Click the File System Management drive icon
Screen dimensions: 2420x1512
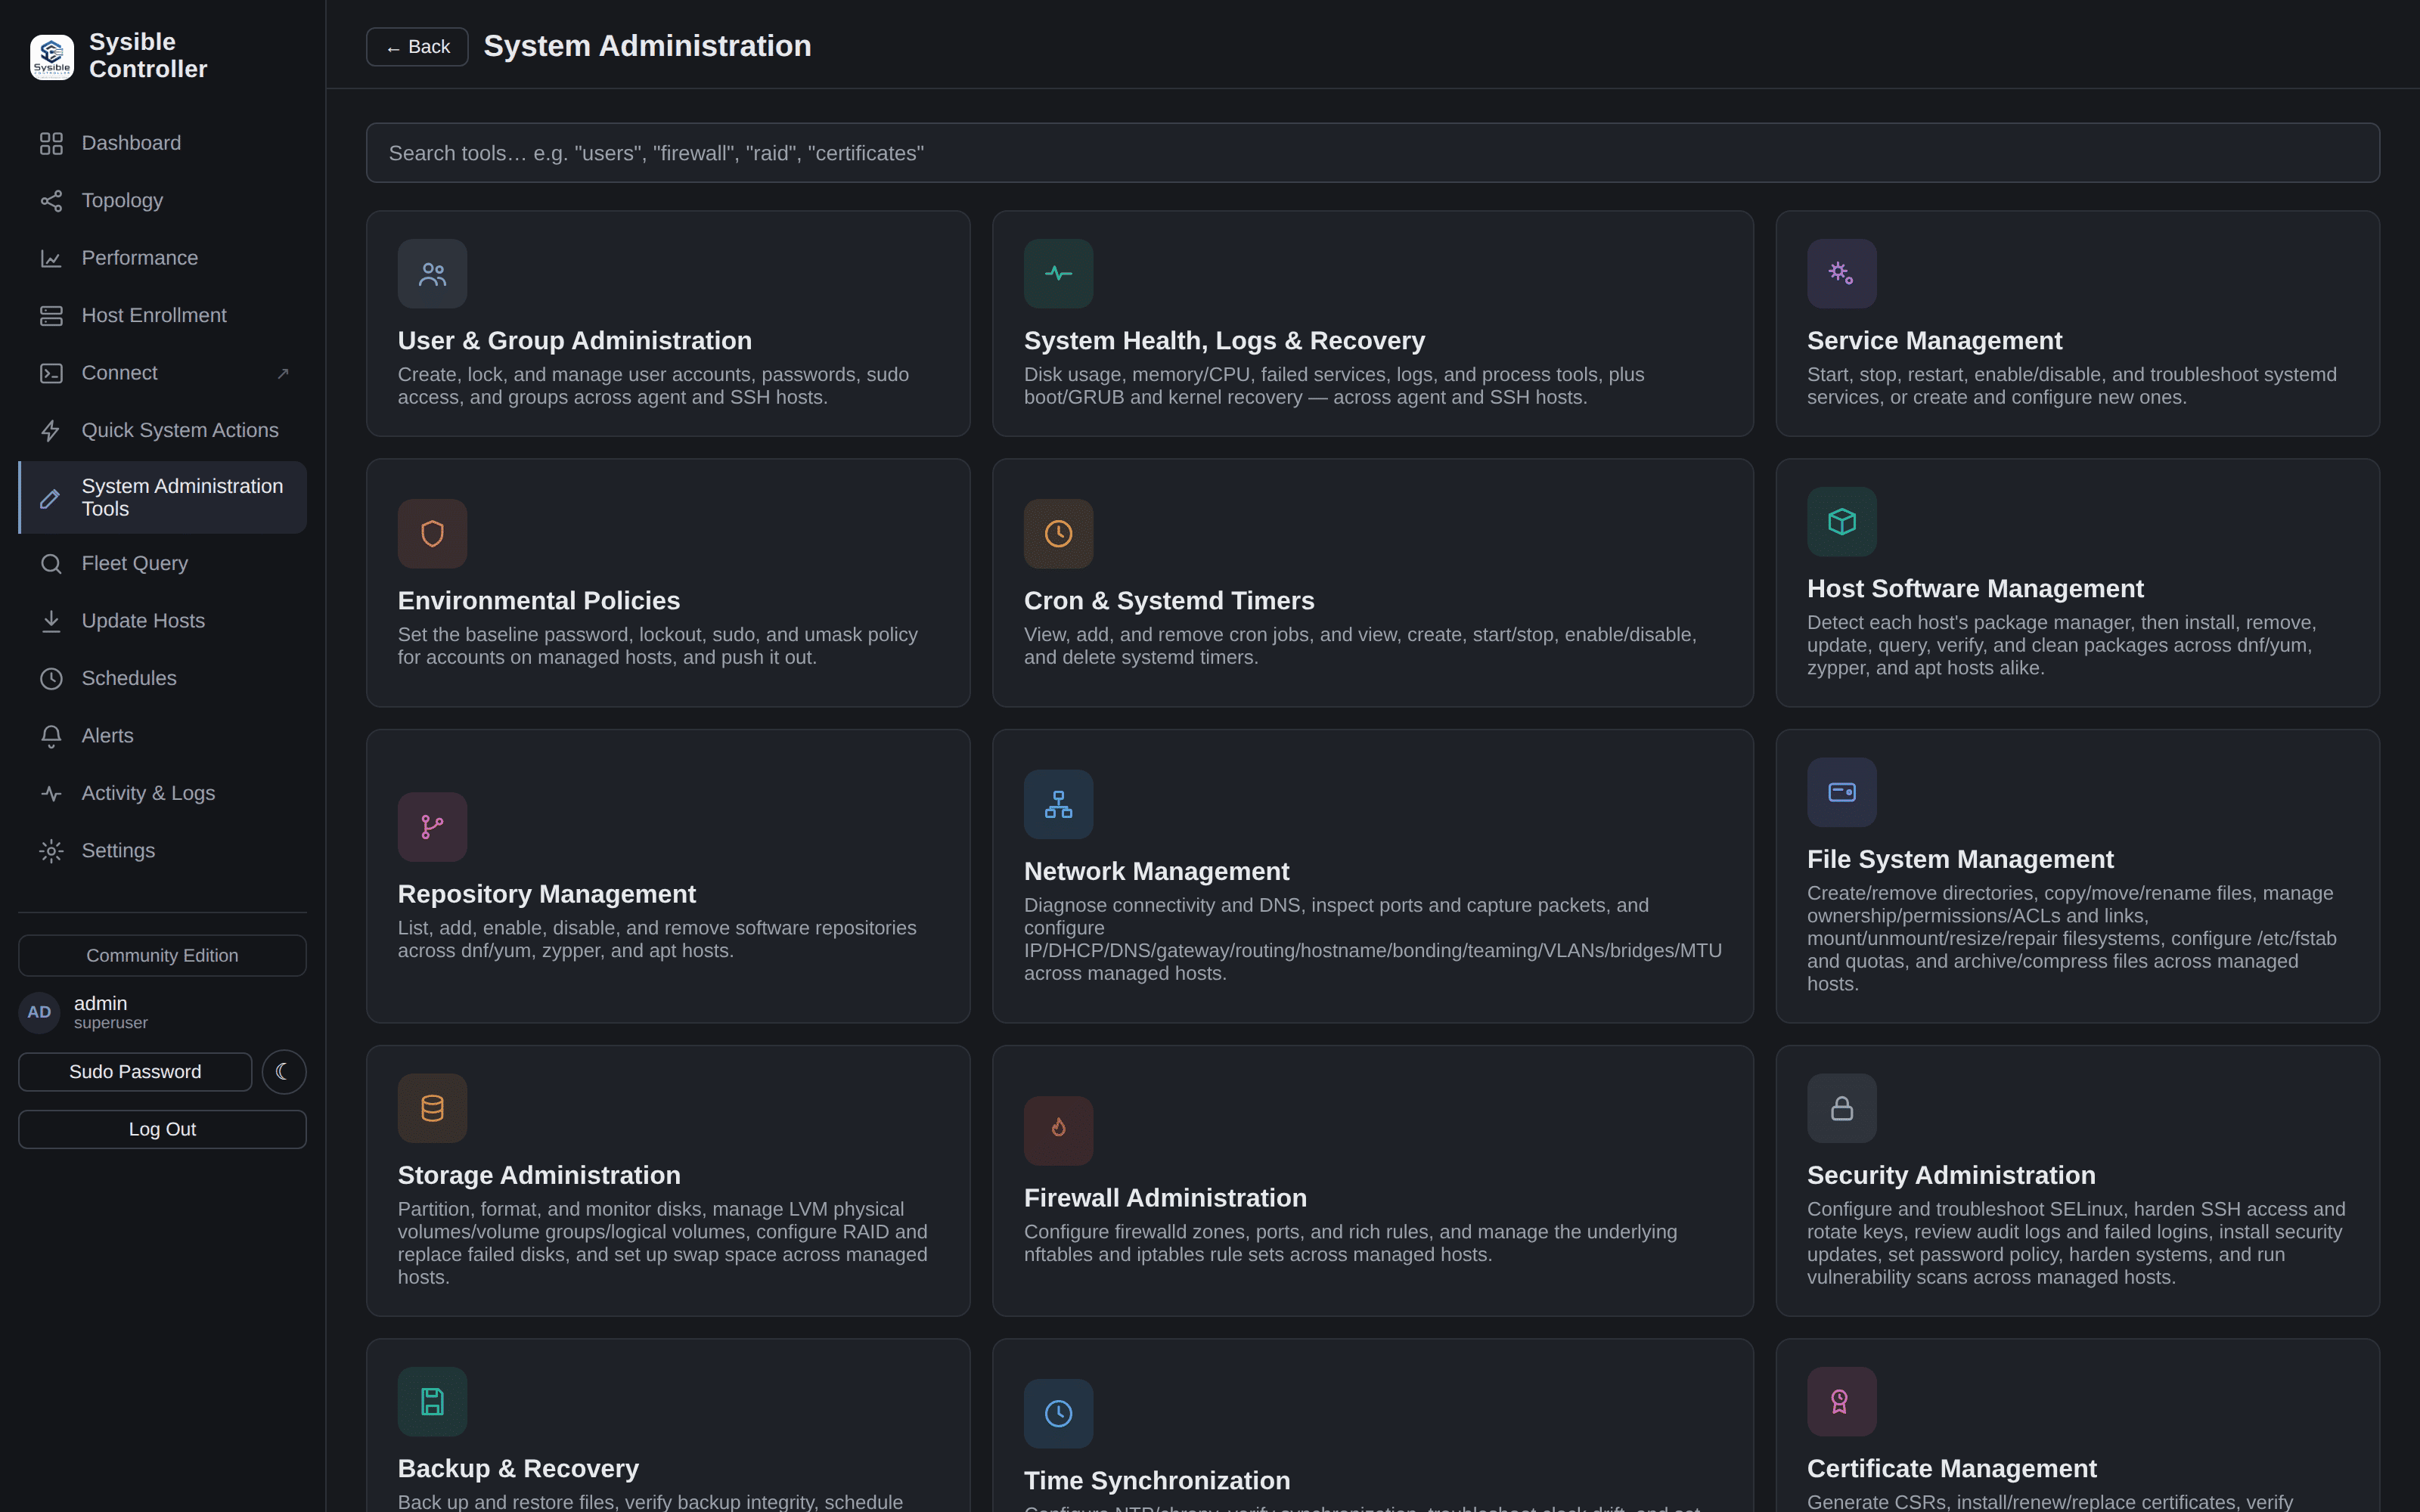click(1841, 792)
